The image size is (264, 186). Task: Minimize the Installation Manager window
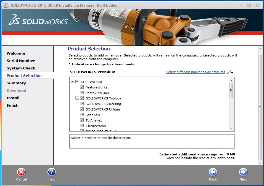coord(241,6)
